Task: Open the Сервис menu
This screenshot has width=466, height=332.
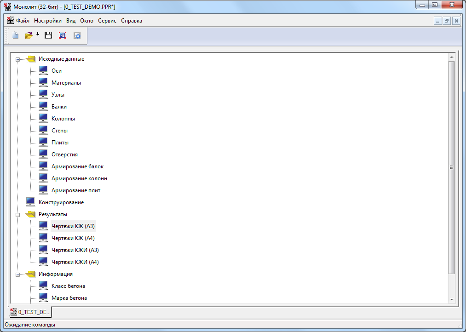Action: point(107,21)
